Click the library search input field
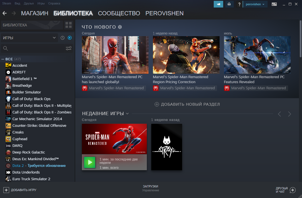The height and width of the screenshot is (198, 302). (37, 48)
